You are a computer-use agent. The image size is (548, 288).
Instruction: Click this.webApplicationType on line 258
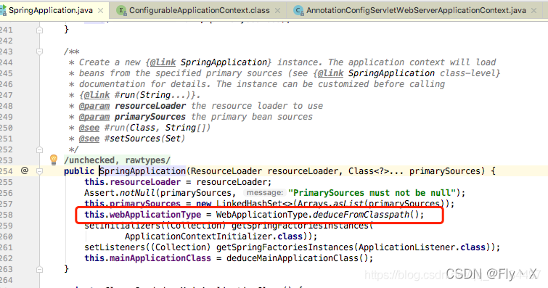coord(142,214)
